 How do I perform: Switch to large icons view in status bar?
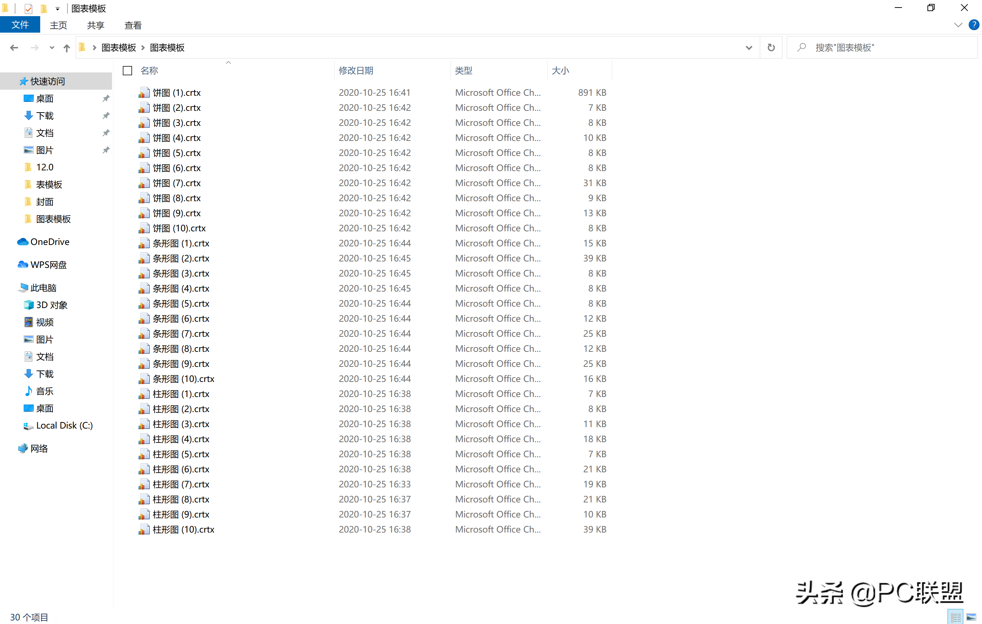(971, 617)
